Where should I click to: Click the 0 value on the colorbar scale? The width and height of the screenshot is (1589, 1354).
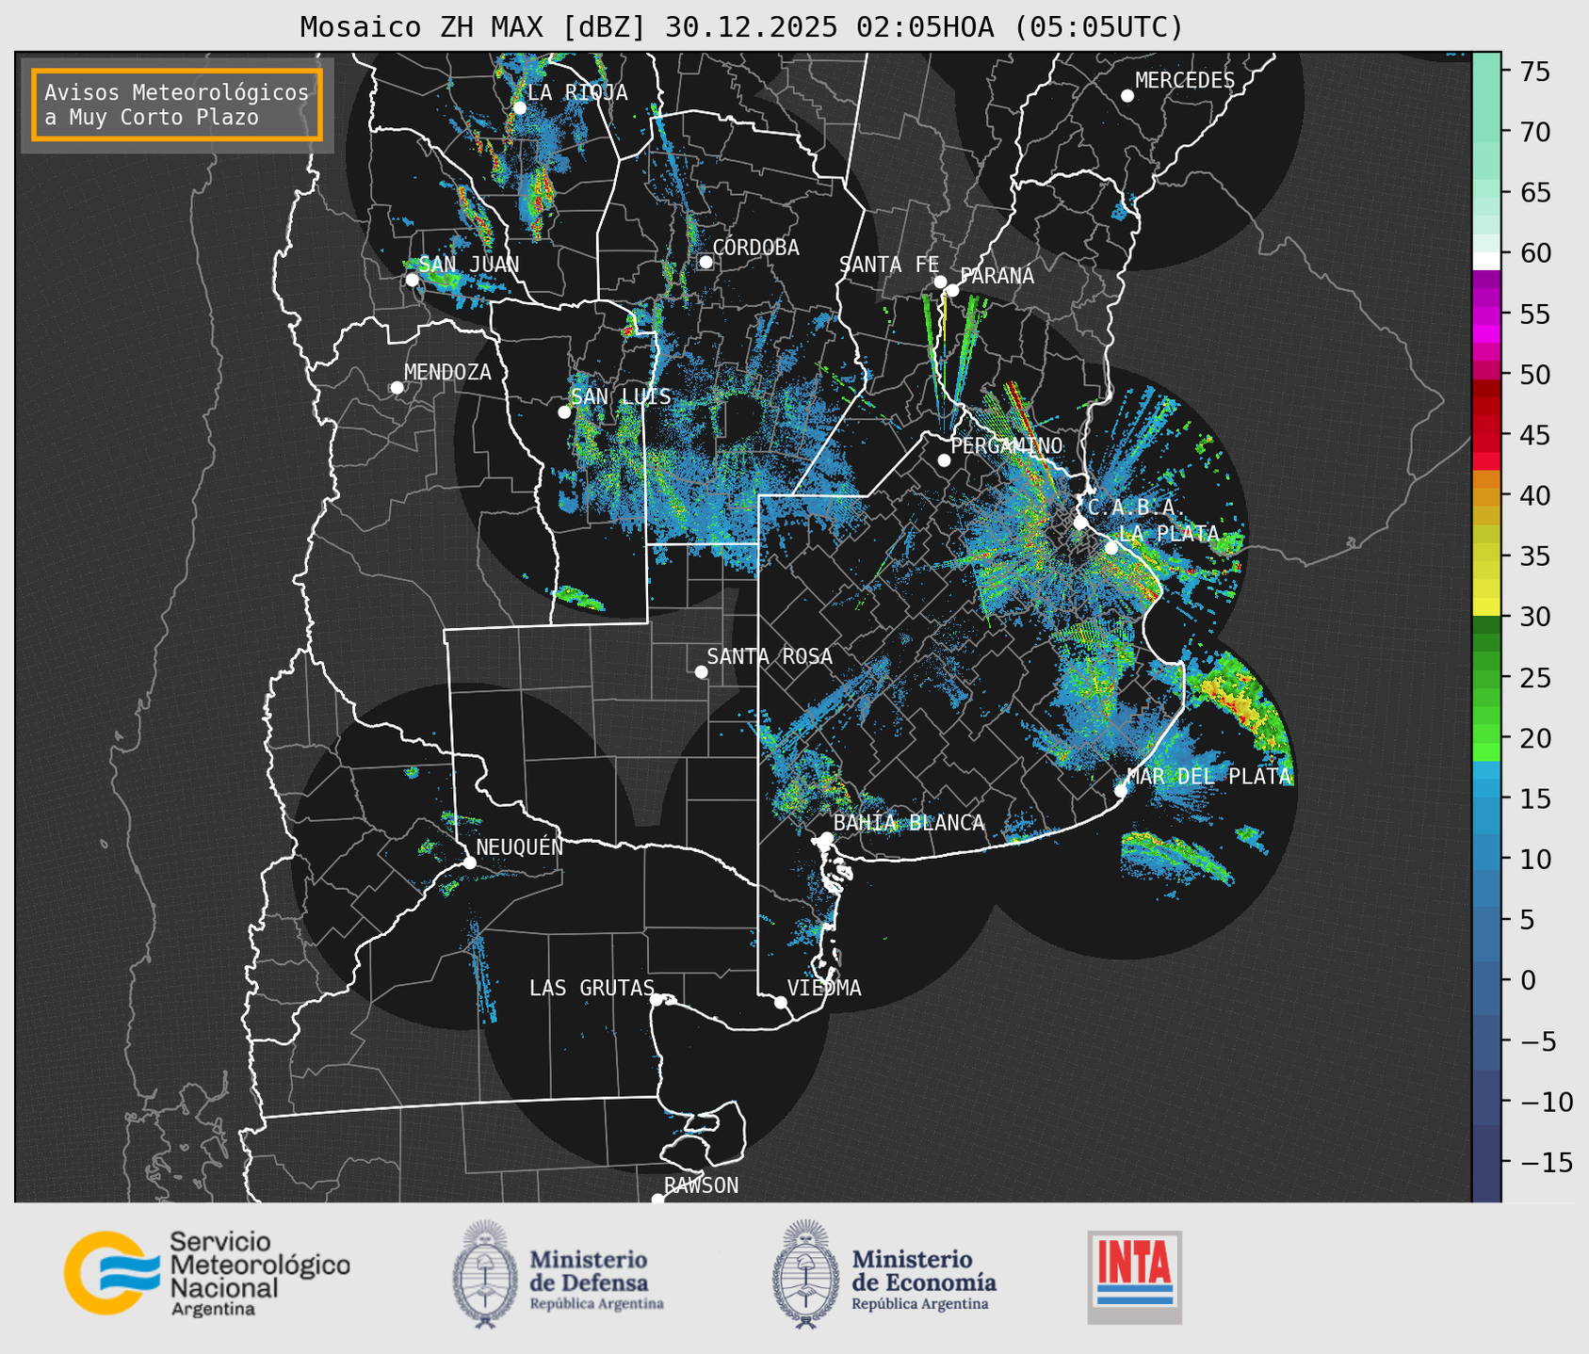[1528, 980]
